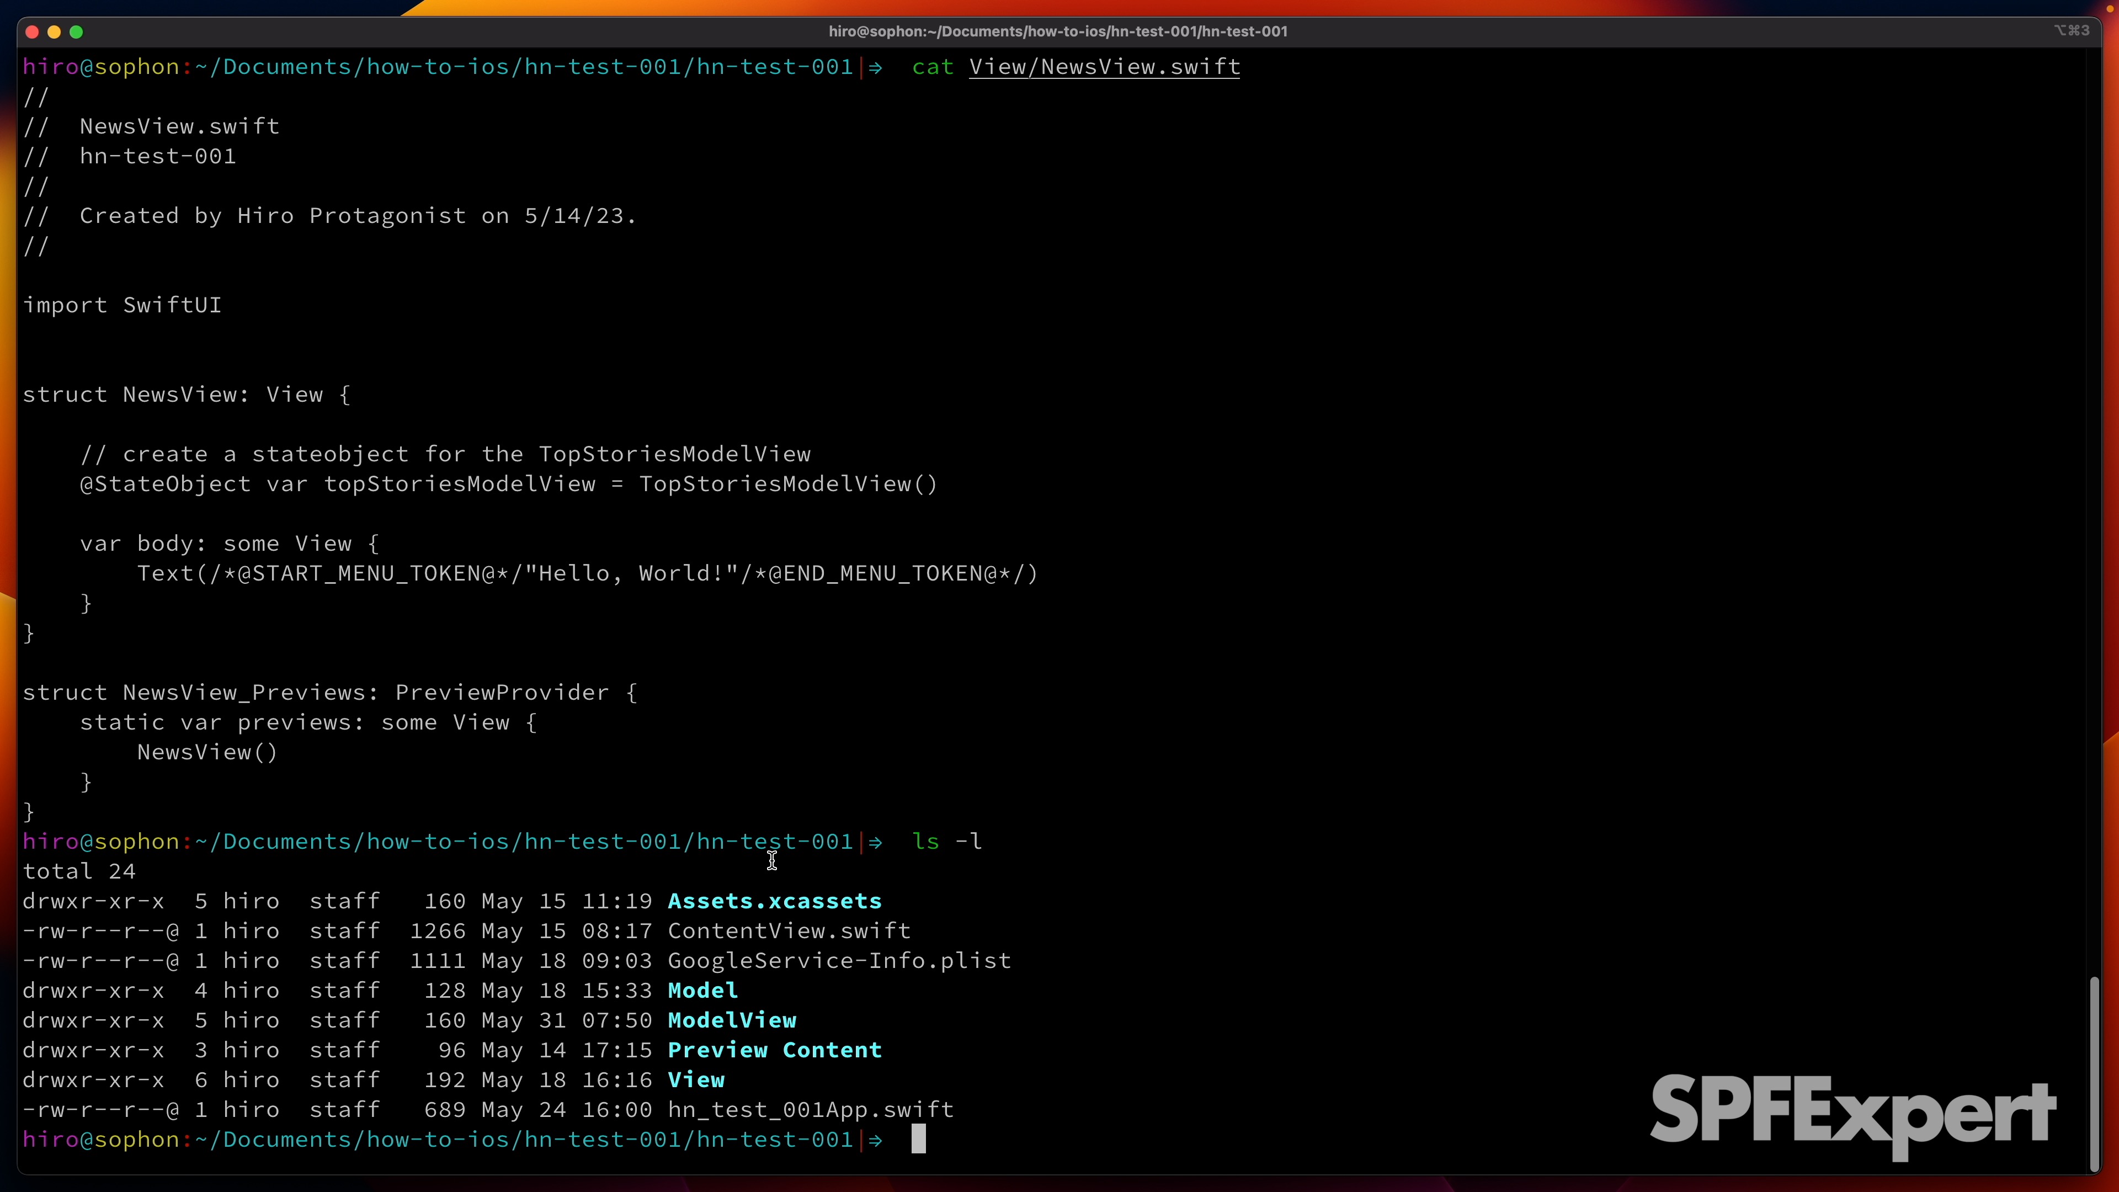This screenshot has height=1192, width=2119.
Task: Click the 'create a stateobject' comment line
Action: (x=445, y=454)
